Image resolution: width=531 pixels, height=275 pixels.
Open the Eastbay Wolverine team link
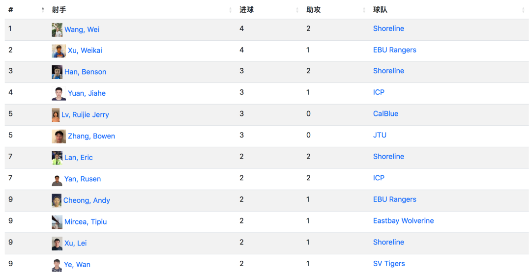[403, 221]
